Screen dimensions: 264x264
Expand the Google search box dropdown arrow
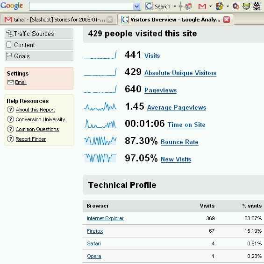pyautogui.click(x=136, y=7)
